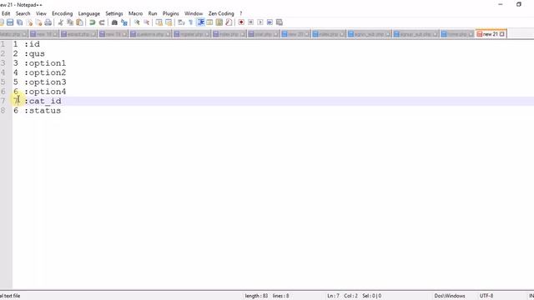
Task: Close the 'new 21' tab with its X
Action: 502,34
